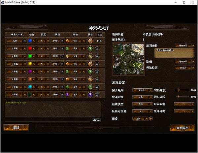
Task: Pick the blue color swatch of the host player
Action: (30, 41)
